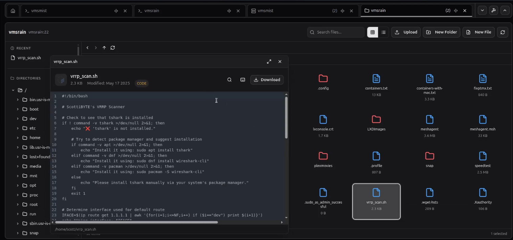Image resolution: width=513 pixels, height=240 pixels.
Task: Open the wrench tools icon in tab bar
Action: coord(493,10)
